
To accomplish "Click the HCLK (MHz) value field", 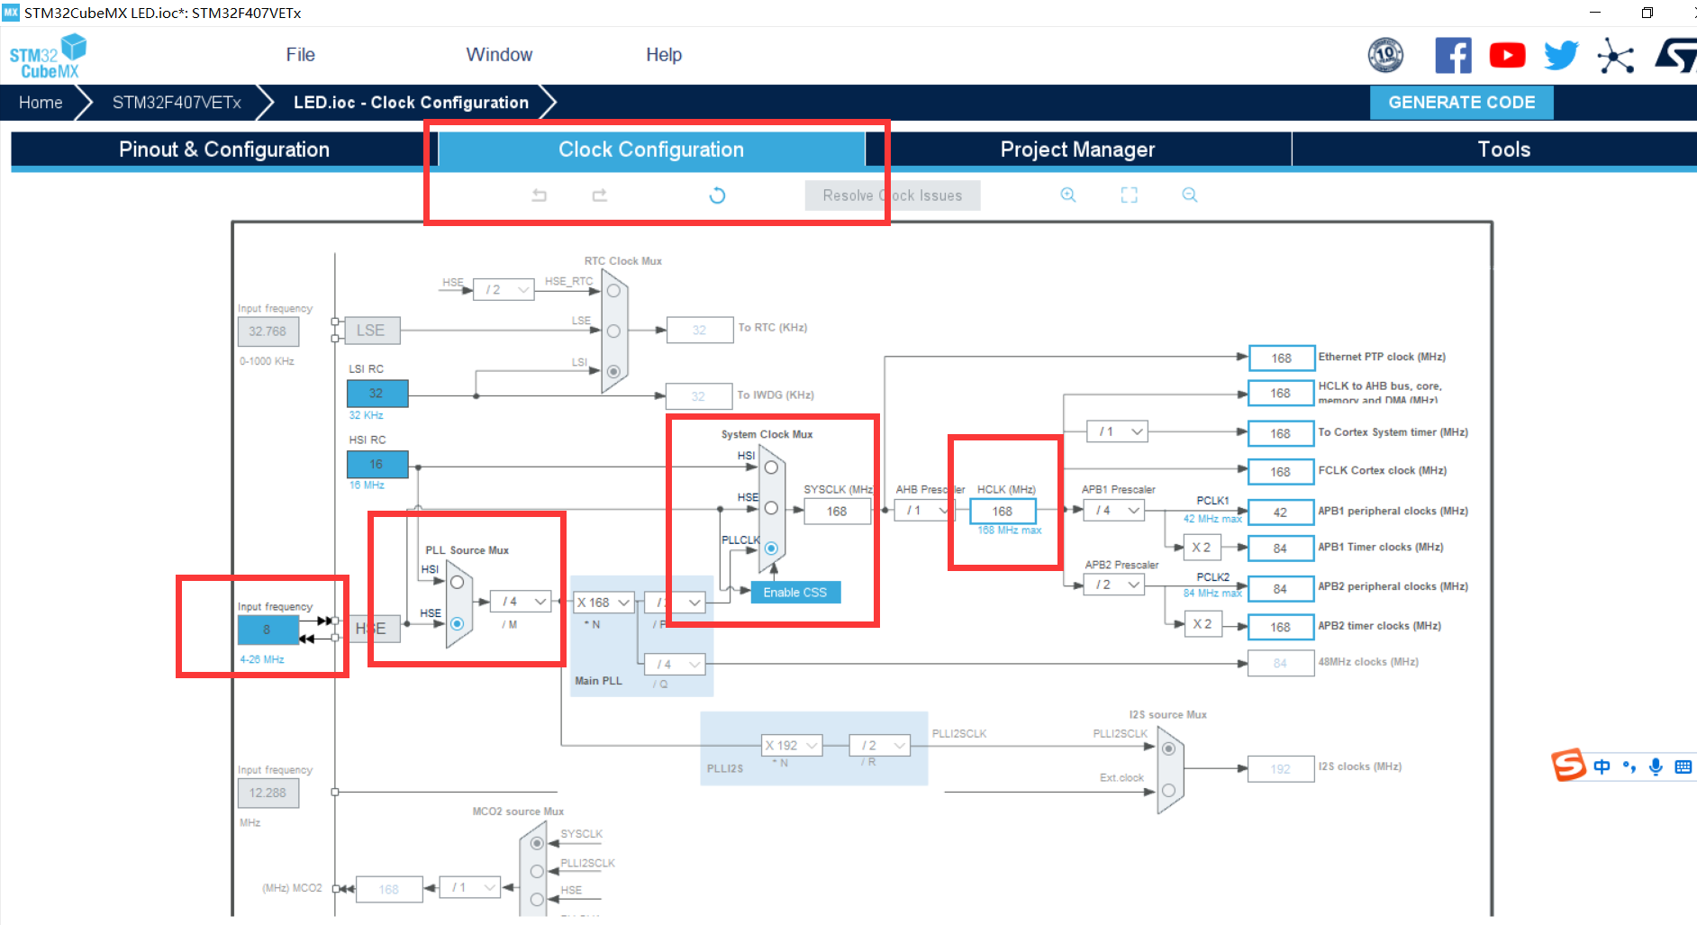I will point(1003,511).
